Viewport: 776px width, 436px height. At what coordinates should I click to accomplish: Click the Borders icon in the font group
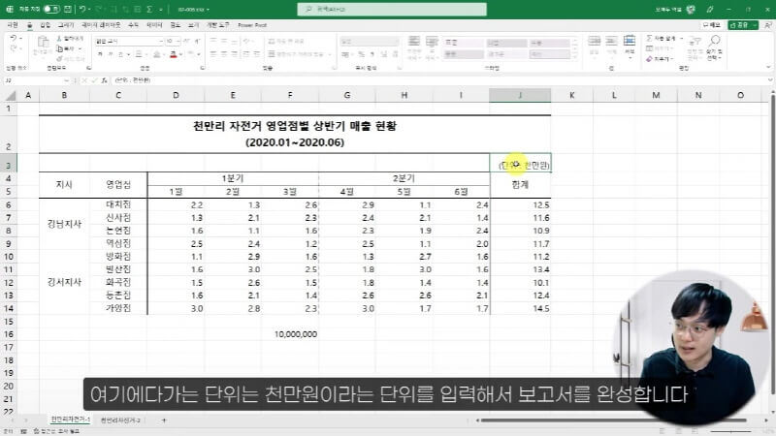coord(139,54)
